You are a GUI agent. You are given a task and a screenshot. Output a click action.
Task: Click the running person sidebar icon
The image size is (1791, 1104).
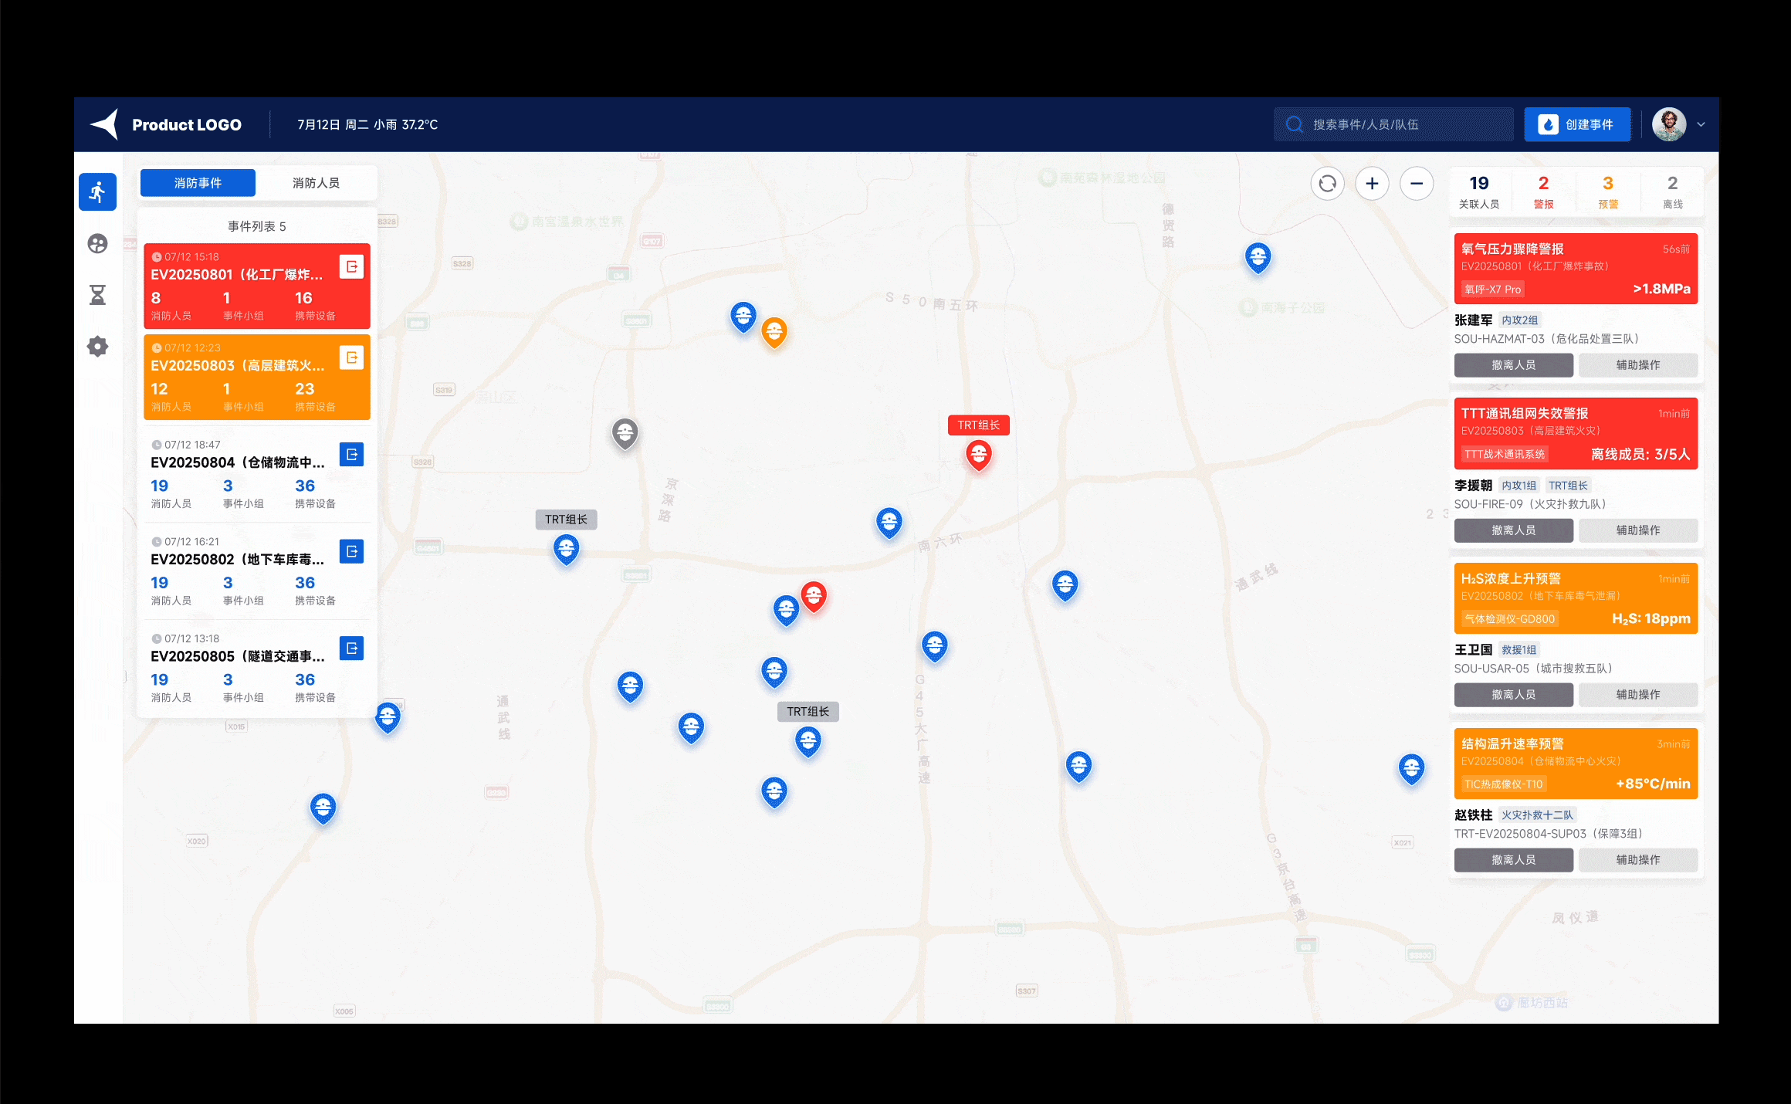tap(97, 191)
